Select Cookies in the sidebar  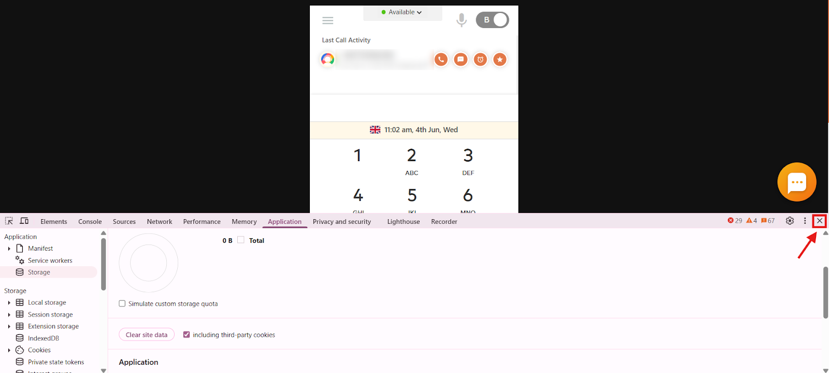(x=39, y=350)
